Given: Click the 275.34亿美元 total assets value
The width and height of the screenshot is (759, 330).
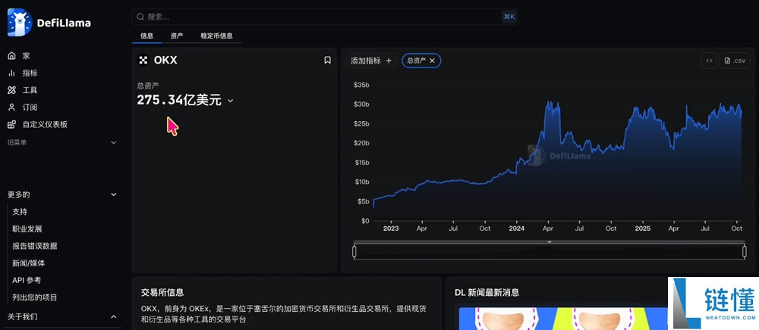Looking at the screenshot, I should click(x=178, y=101).
